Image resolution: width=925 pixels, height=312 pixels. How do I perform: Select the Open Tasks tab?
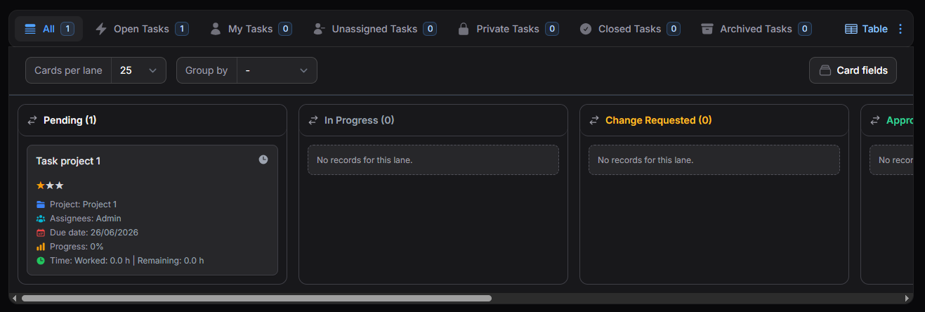coord(141,29)
